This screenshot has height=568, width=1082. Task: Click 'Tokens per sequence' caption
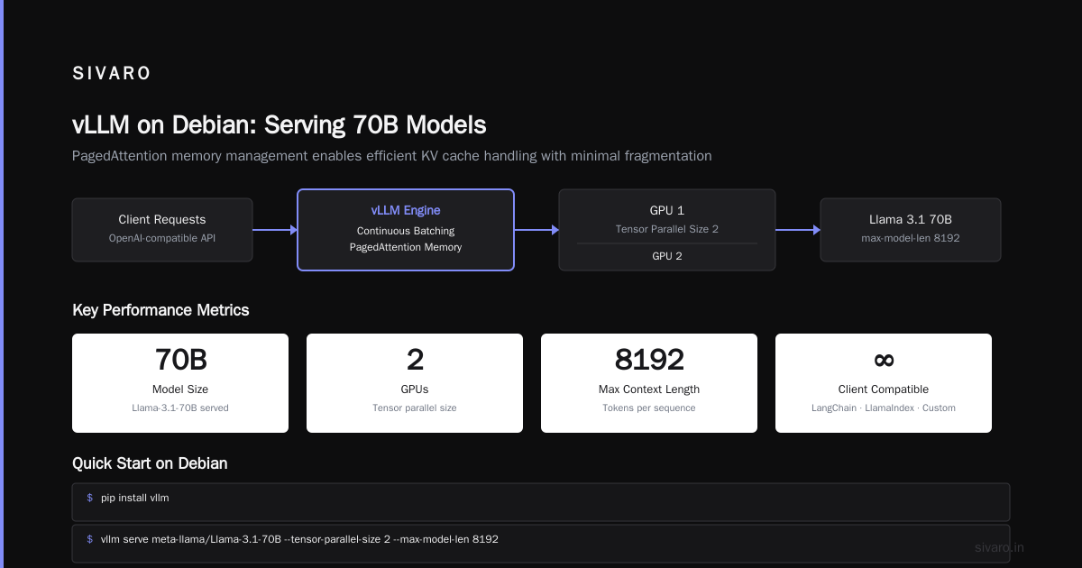[649, 408]
